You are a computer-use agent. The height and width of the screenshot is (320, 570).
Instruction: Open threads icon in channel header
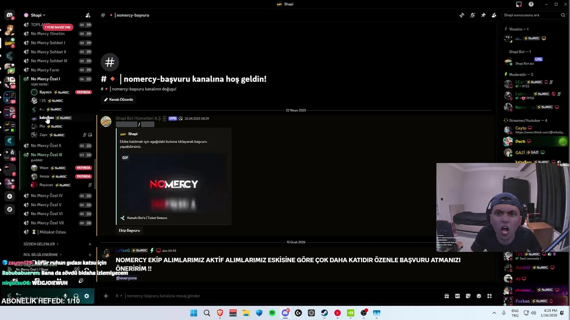coord(462,15)
